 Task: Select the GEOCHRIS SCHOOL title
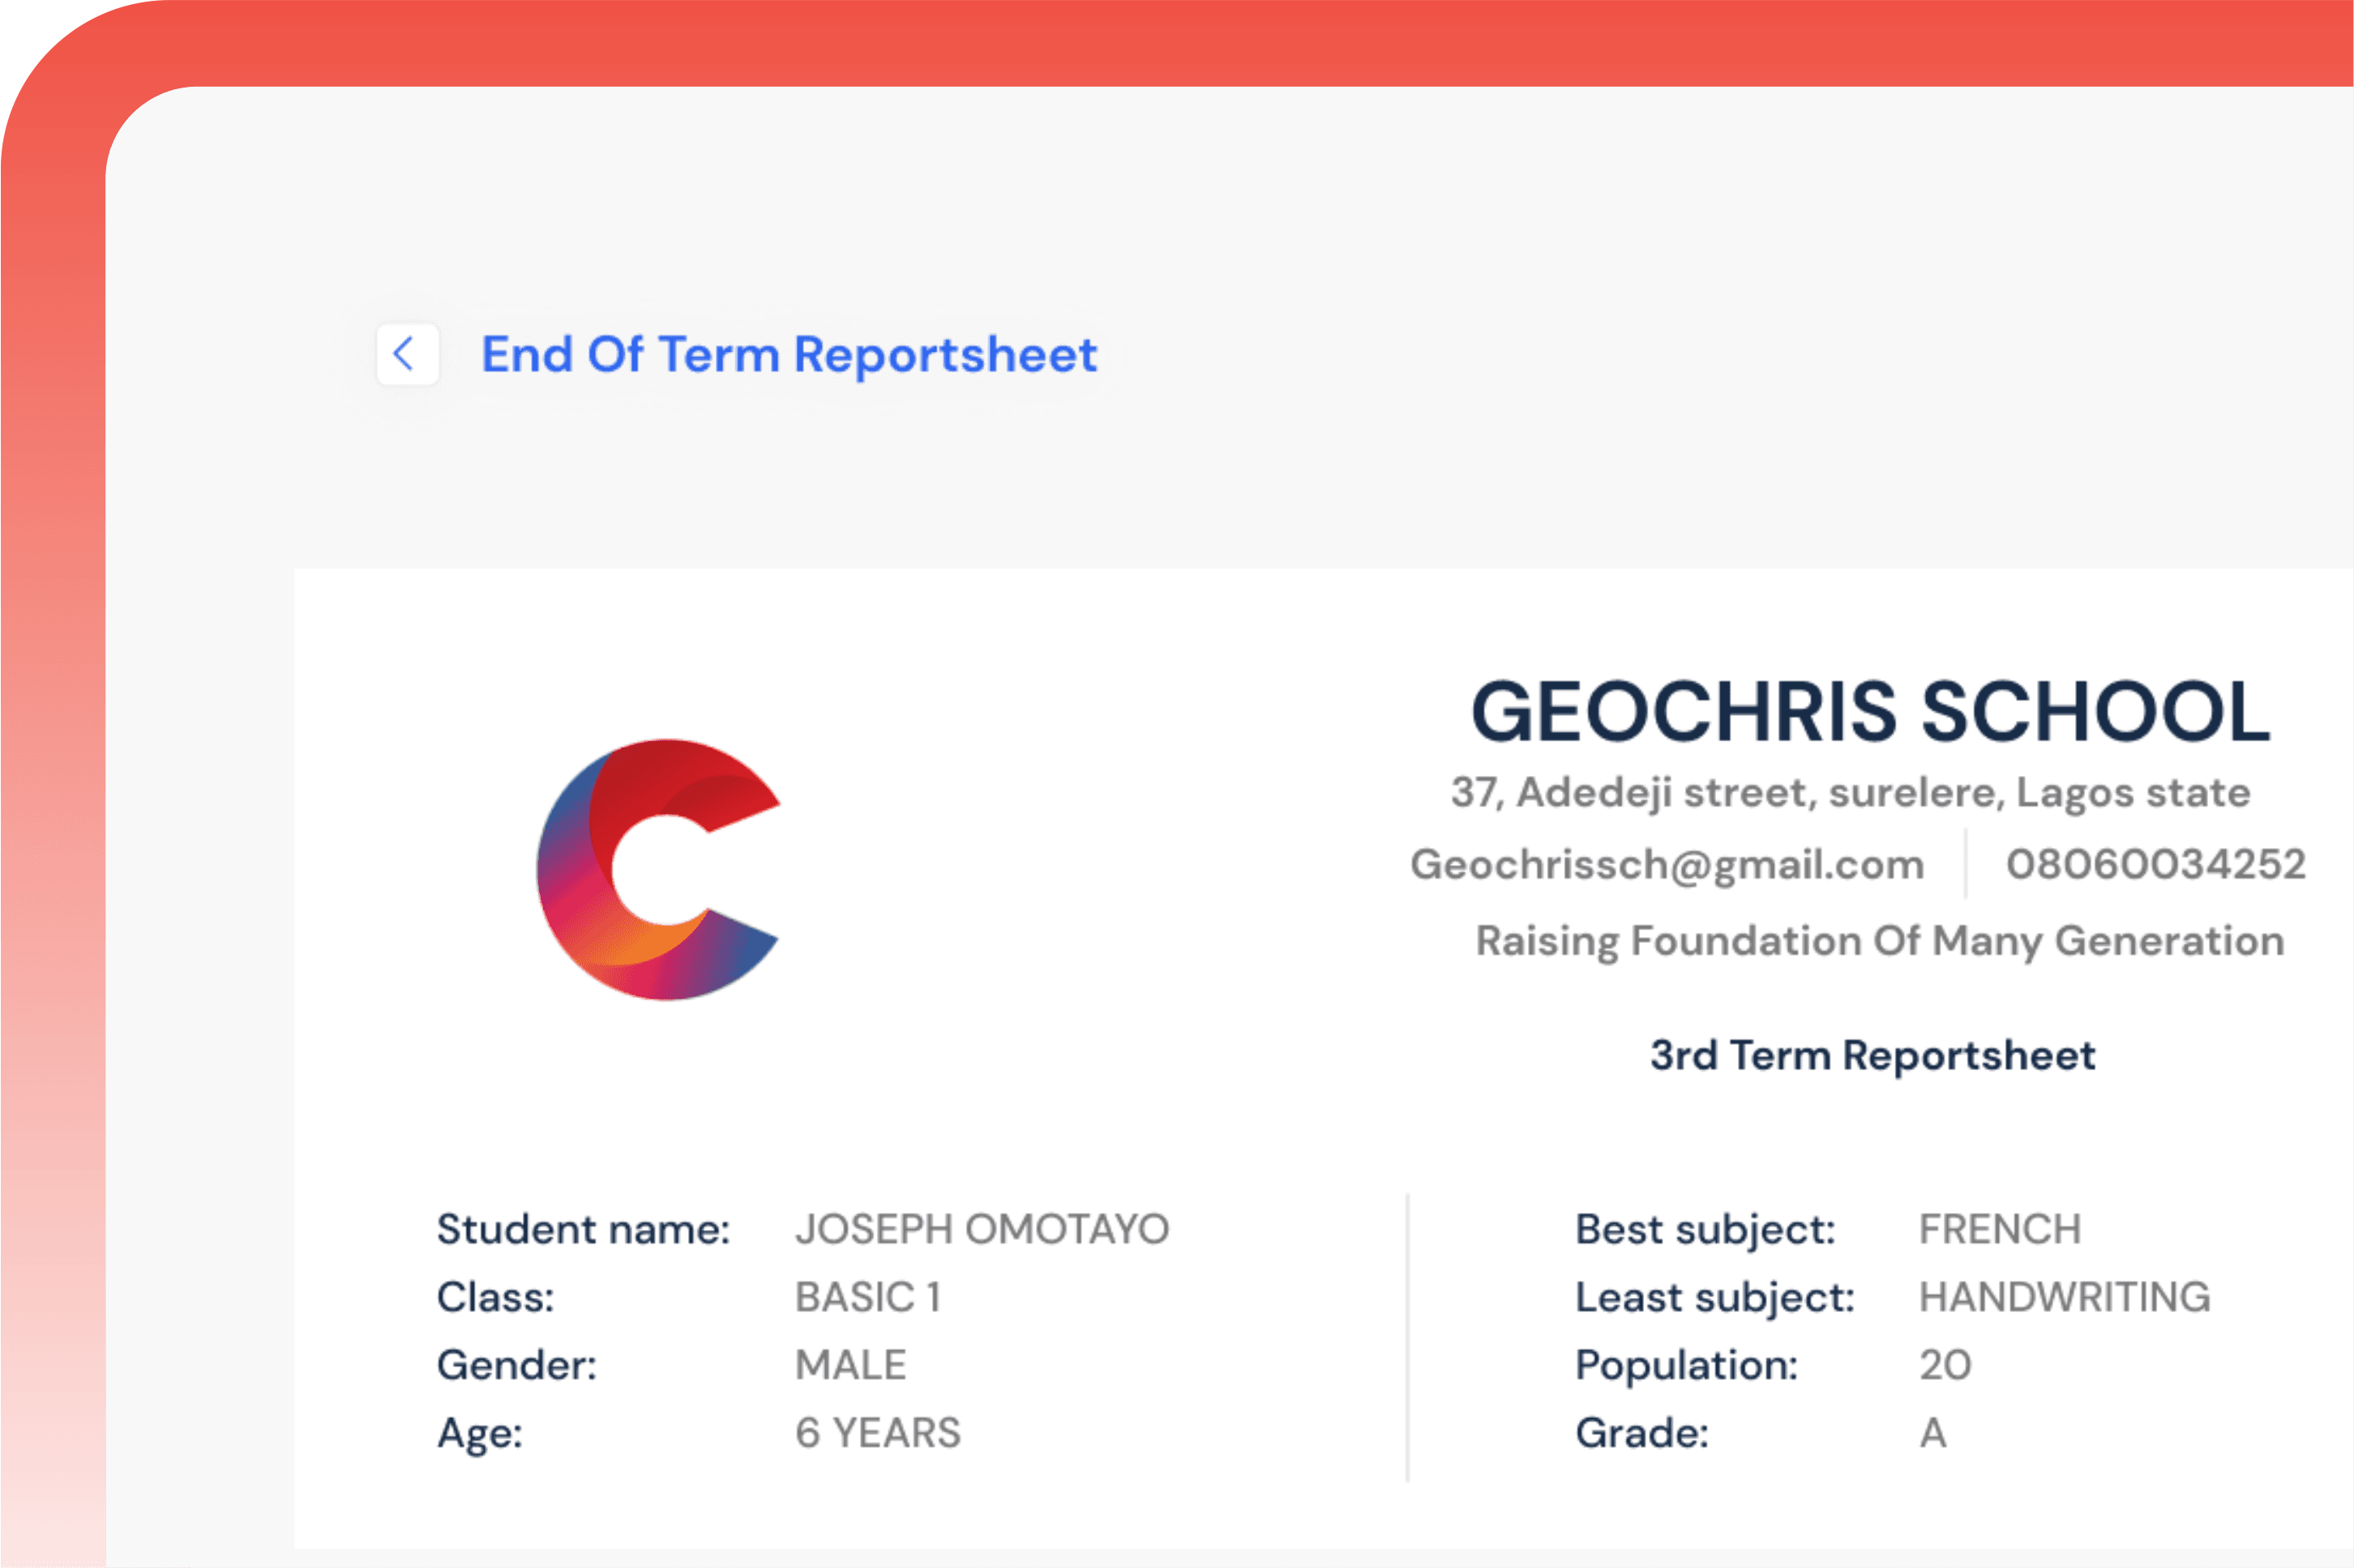point(1870,711)
